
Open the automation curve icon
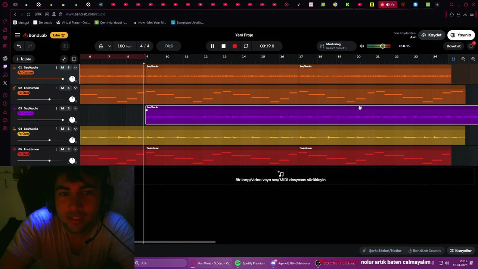[x=64, y=59]
